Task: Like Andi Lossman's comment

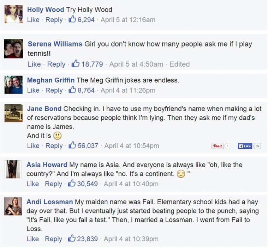Action: click(33, 239)
